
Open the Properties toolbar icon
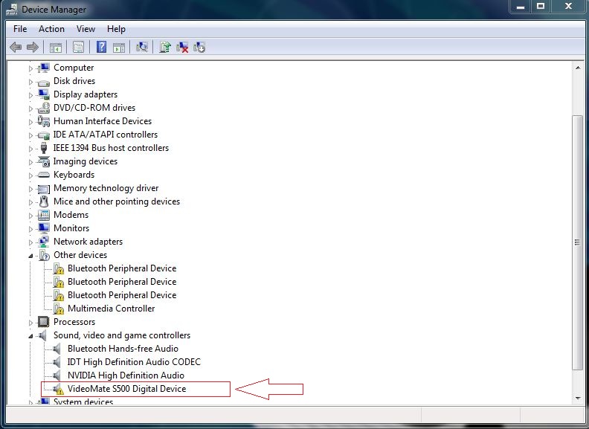click(x=78, y=48)
